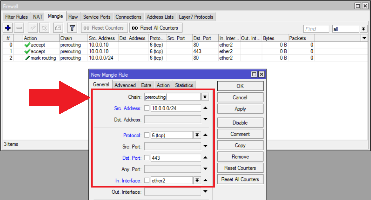Click the Apply button
The height and width of the screenshot is (200, 371).
coord(240,109)
